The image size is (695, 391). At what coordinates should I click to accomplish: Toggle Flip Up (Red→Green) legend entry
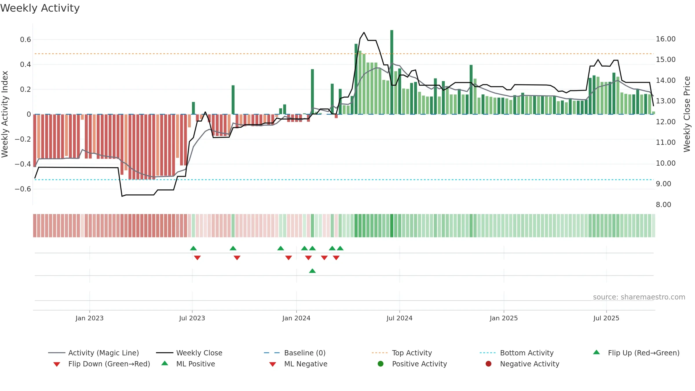tap(636, 353)
